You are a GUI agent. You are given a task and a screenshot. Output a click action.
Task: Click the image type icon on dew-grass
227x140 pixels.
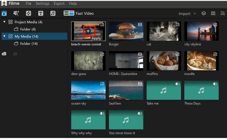(102, 54)
